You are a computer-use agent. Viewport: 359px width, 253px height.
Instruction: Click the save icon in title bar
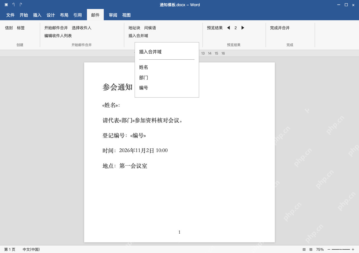click(x=6, y=5)
